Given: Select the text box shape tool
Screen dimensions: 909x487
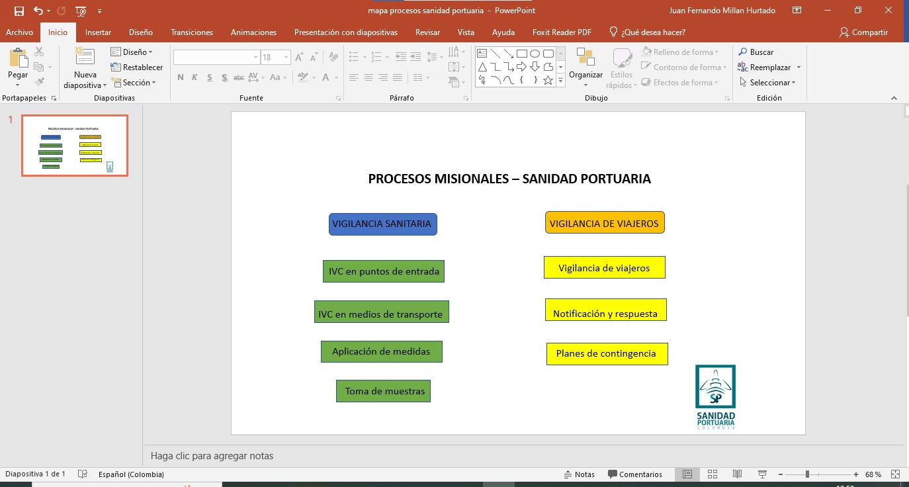Looking at the screenshot, I should (482, 54).
